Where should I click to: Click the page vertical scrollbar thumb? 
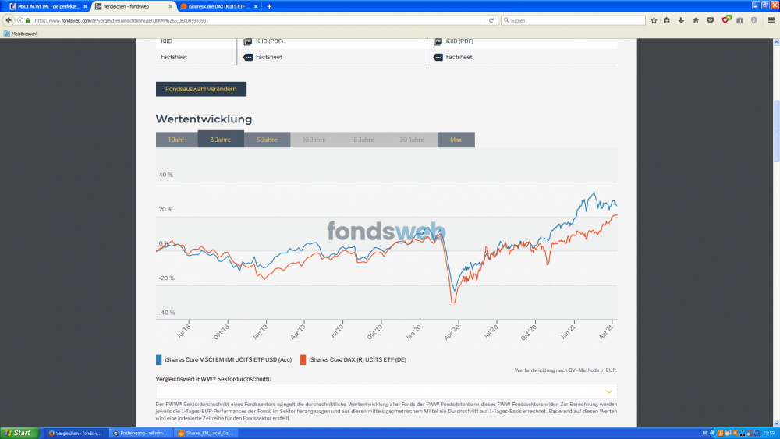click(x=776, y=131)
